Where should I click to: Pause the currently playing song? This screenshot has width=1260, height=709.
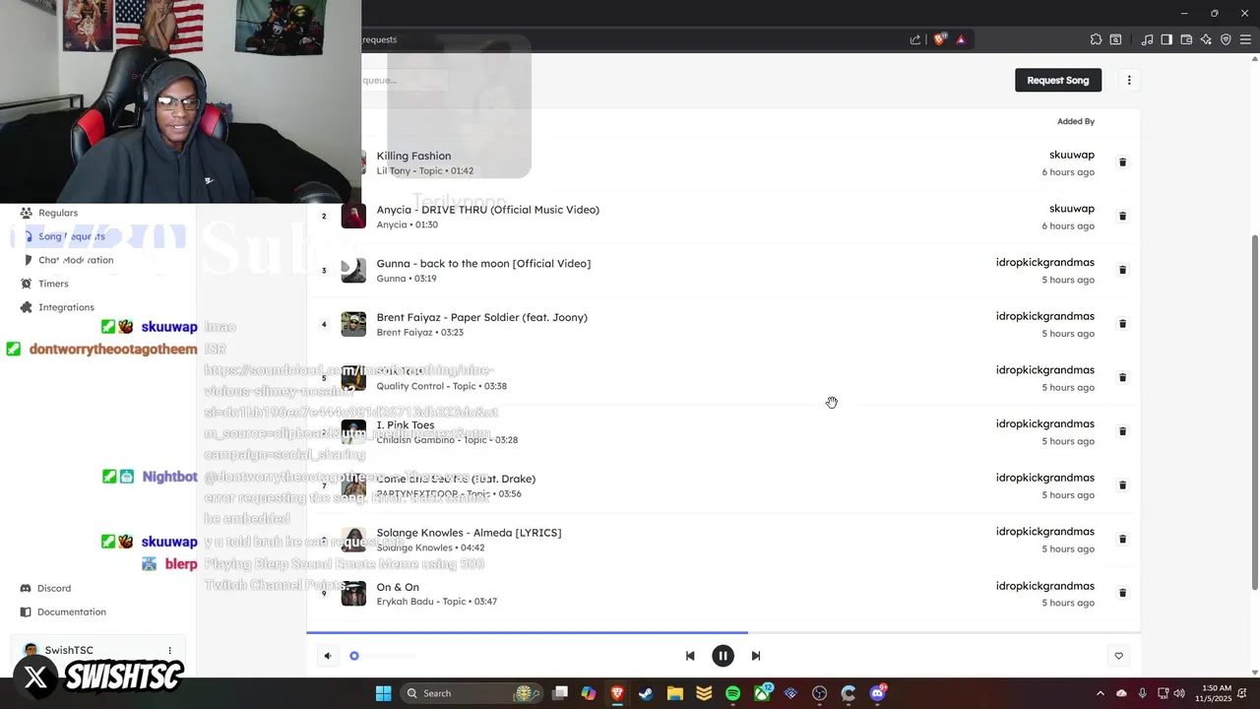click(723, 656)
